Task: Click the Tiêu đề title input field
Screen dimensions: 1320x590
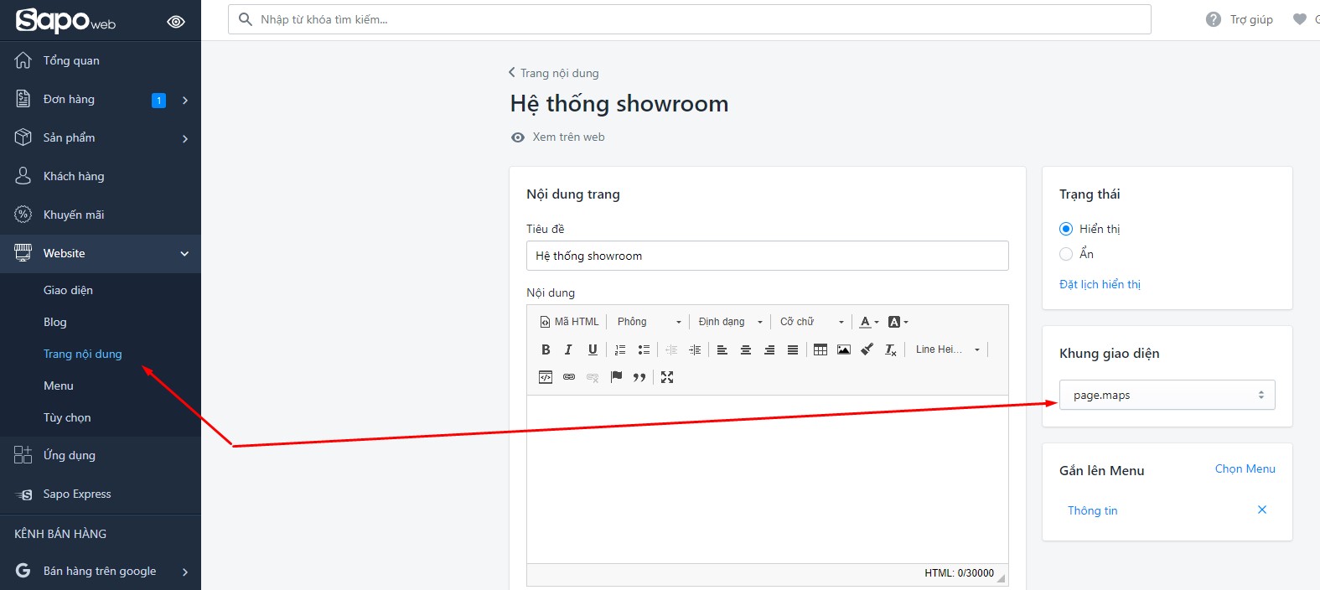Action: (768, 256)
